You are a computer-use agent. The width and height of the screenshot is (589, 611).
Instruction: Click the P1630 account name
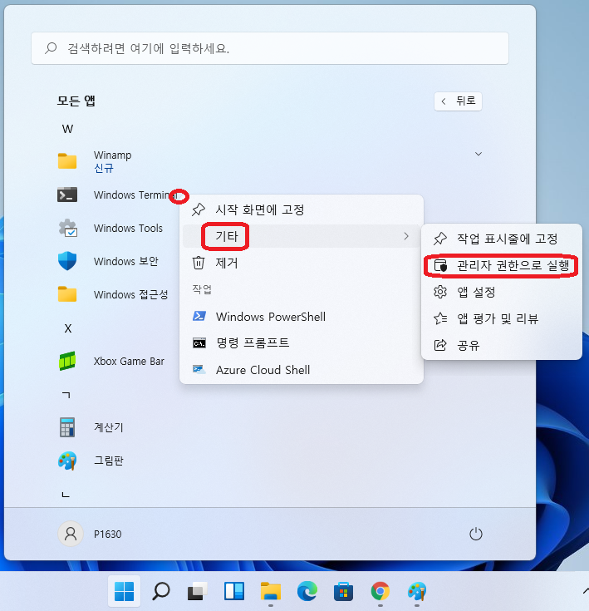tap(108, 534)
